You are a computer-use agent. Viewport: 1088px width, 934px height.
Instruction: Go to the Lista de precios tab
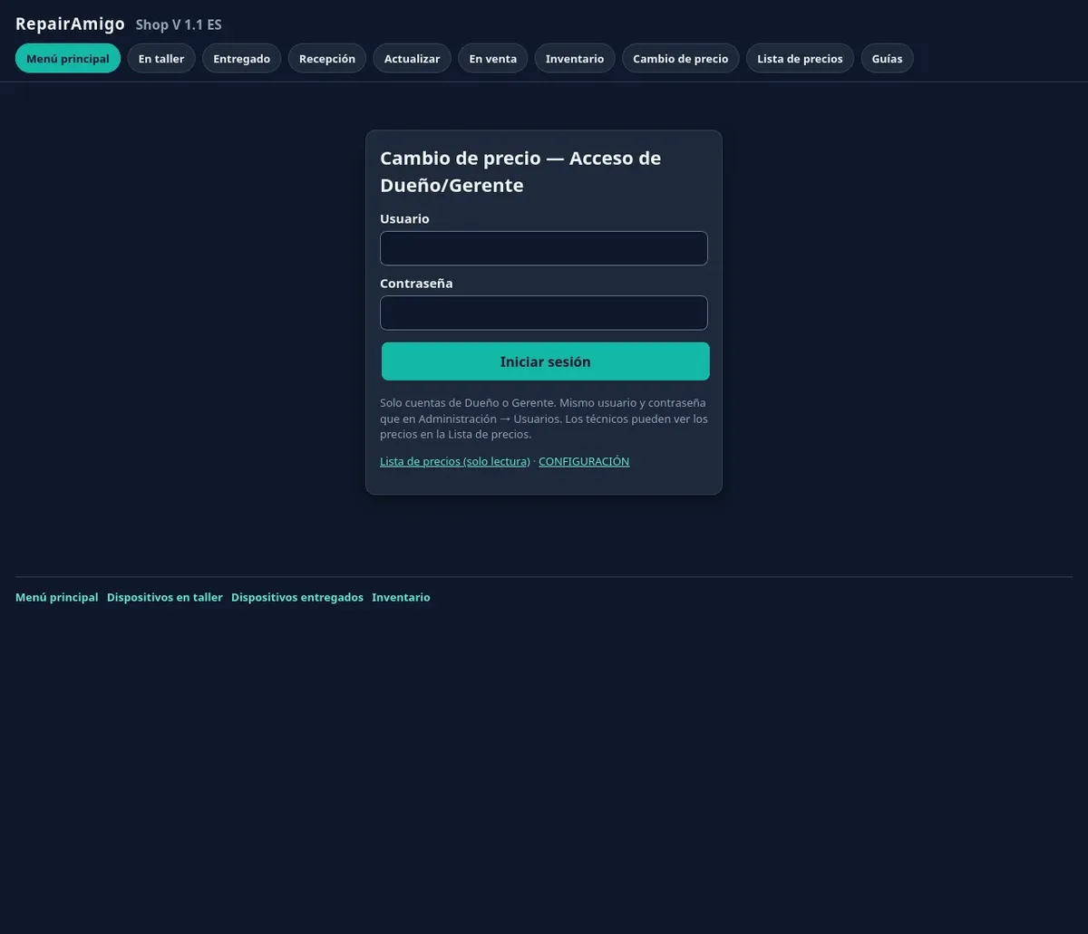coord(800,58)
